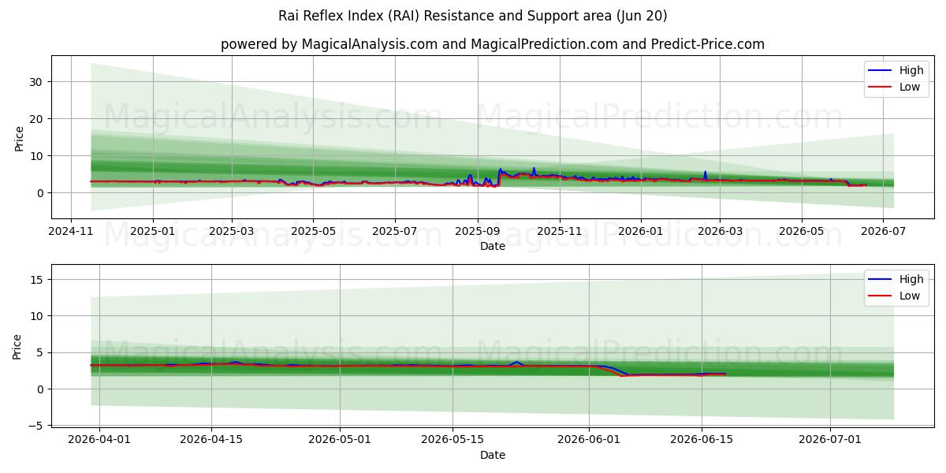Image resolution: width=946 pixels, height=473 pixels.
Task: Click the '2025-11' x-axis label in the top chart
Action: 559,233
